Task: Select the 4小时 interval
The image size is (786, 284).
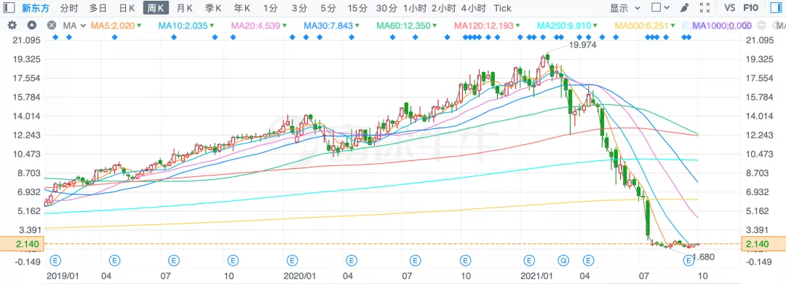Action: (x=473, y=8)
